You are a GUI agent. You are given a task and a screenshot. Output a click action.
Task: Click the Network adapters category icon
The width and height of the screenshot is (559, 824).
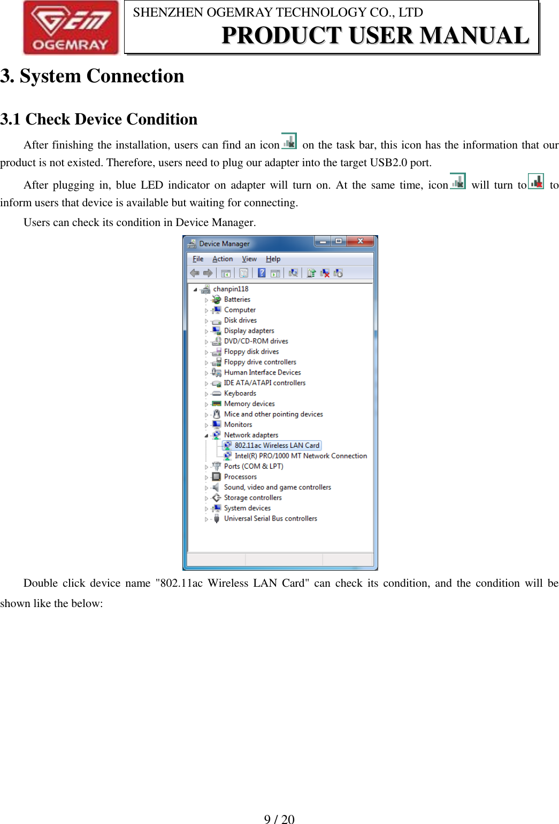[216, 435]
